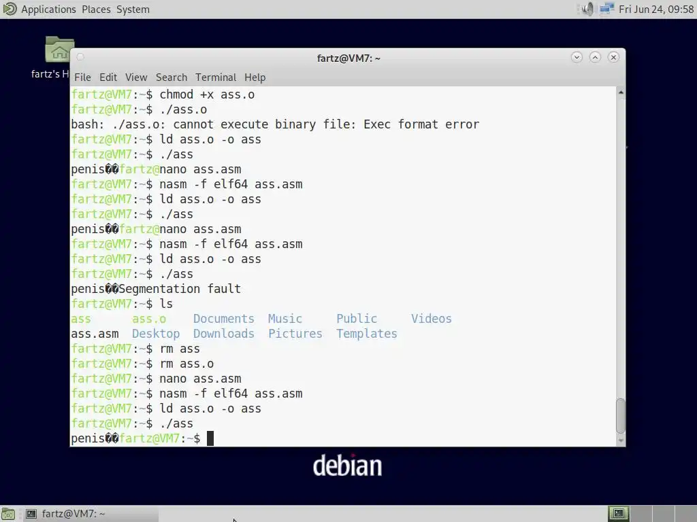The image size is (697, 522).
Task: Click the 'Documents' directory name
Action: [x=223, y=319]
